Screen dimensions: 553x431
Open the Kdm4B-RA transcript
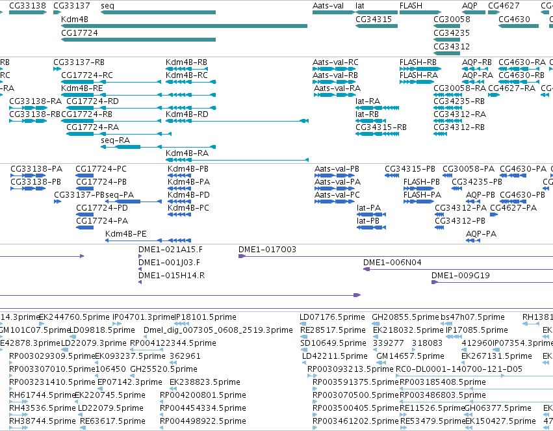point(237,160)
